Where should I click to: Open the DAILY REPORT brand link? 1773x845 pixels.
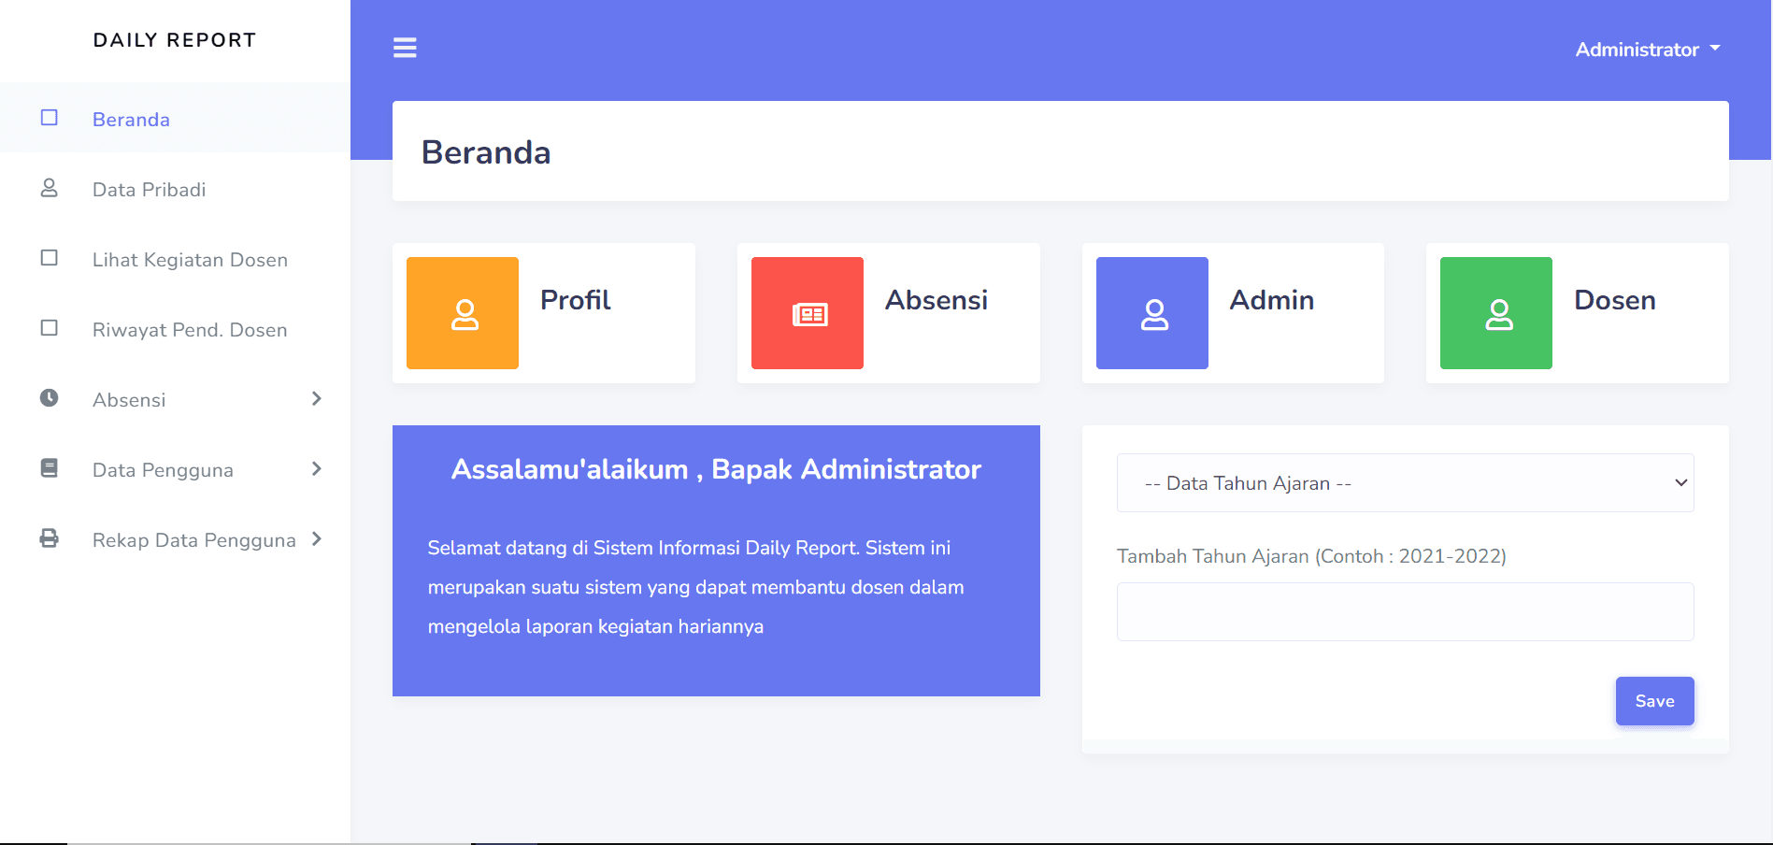click(175, 40)
